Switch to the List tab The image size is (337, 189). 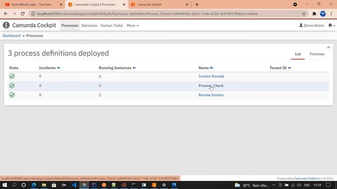tap(298, 54)
